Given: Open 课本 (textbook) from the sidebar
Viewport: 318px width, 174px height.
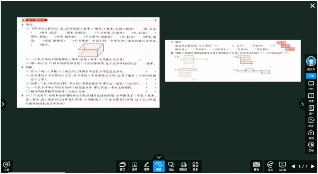Looking at the screenshot, I should 311,97.
